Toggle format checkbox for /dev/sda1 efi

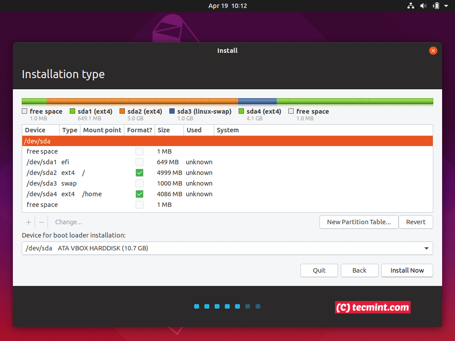pos(140,162)
